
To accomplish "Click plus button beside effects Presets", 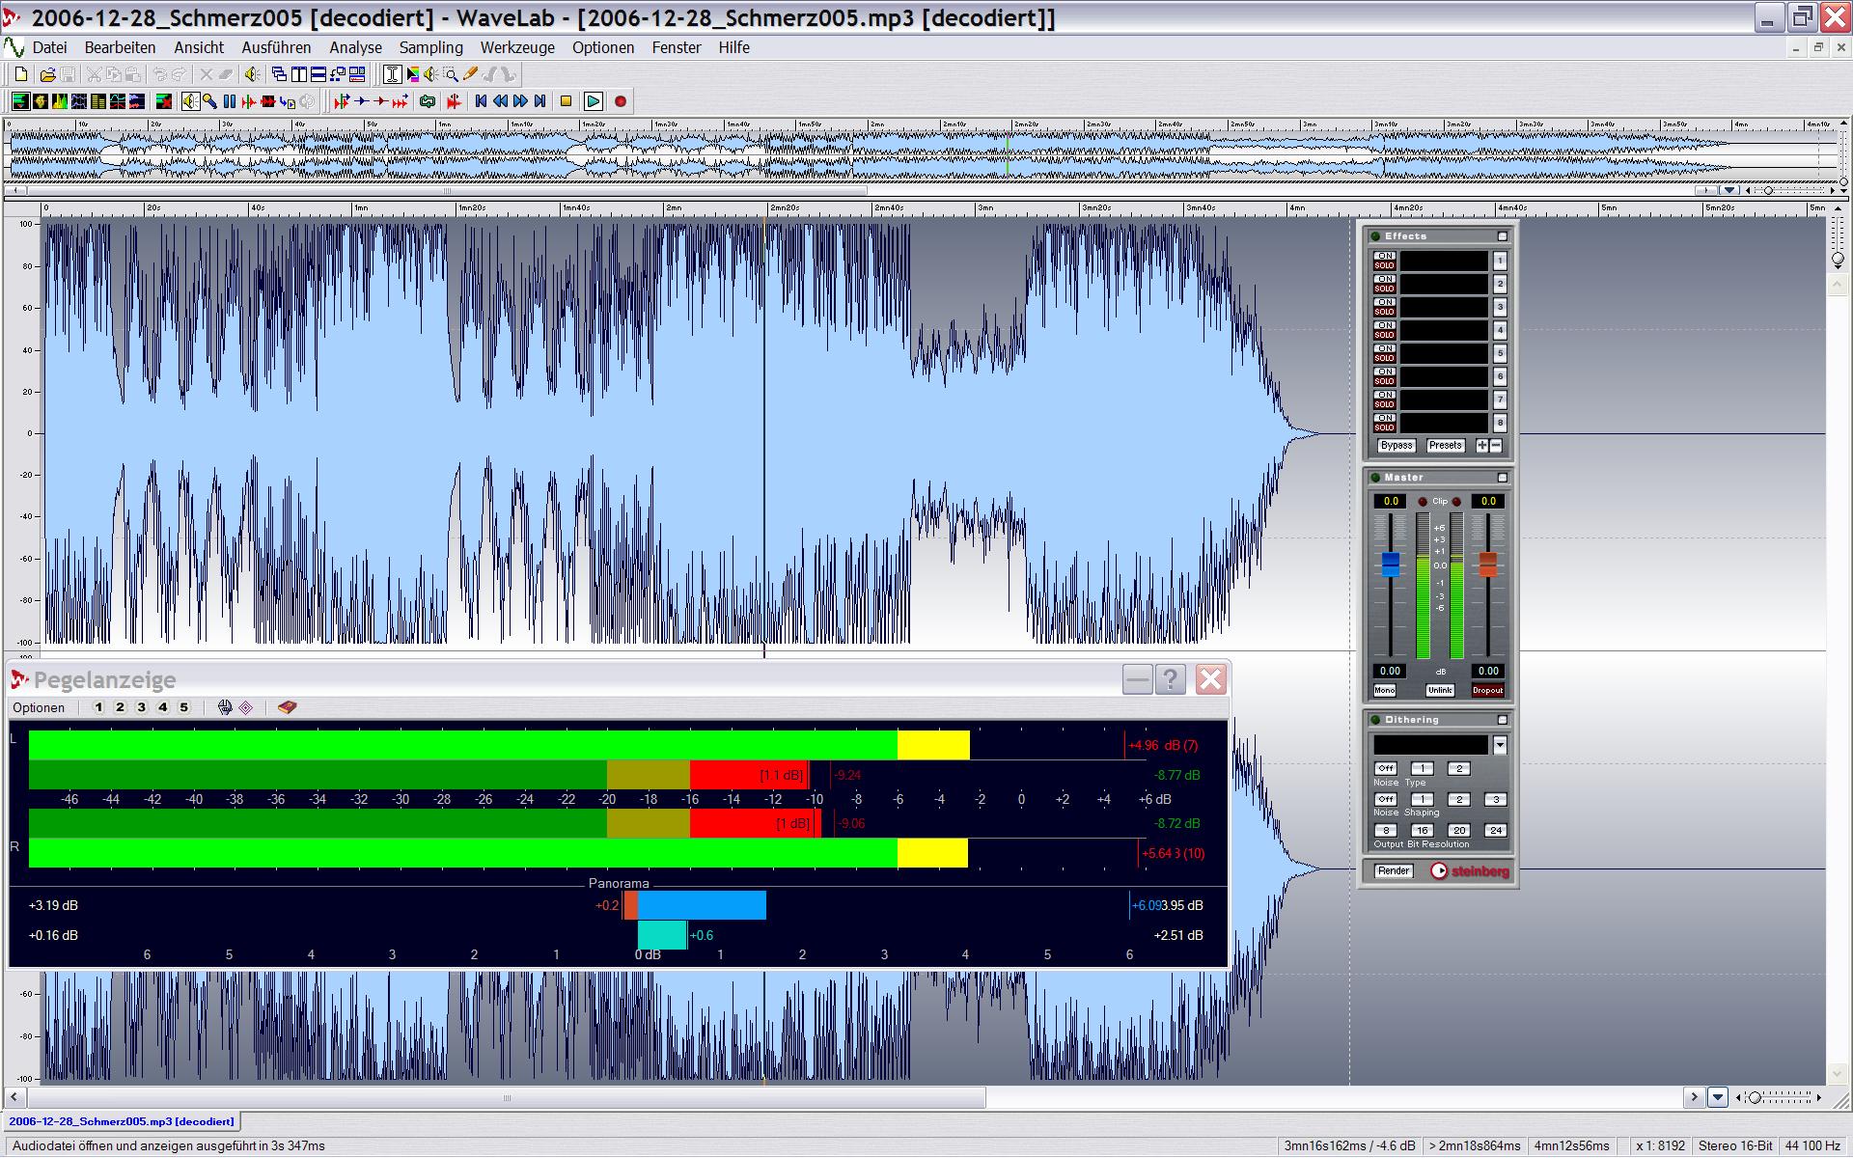I will (x=1482, y=445).
